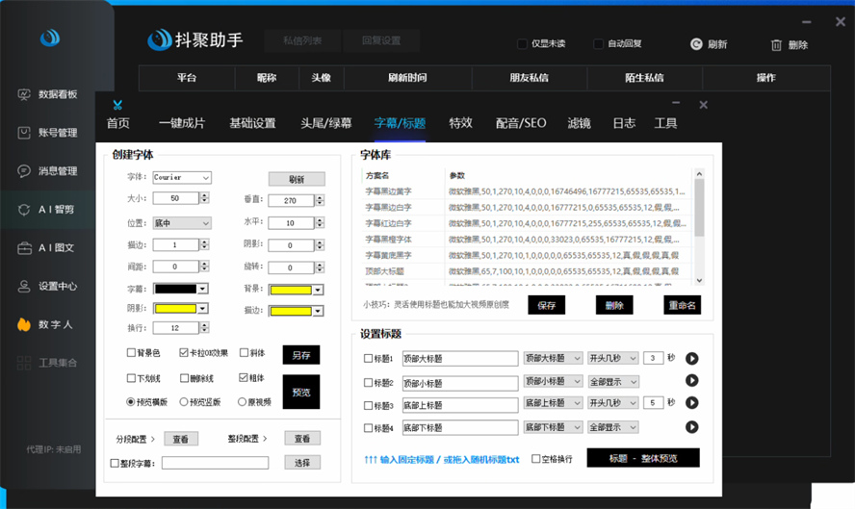Toggle the 背景色 checkbox
Viewport: 855px width, 509px height.
[131, 352]
